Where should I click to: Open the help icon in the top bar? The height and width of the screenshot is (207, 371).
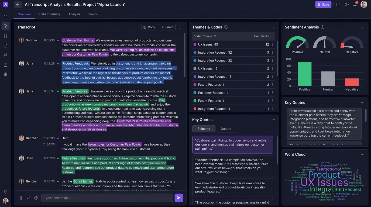click(x=346, y=4)
